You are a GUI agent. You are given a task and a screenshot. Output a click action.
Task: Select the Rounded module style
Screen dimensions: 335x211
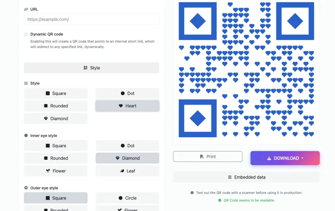pyautogui.click(x=56, y=106)
